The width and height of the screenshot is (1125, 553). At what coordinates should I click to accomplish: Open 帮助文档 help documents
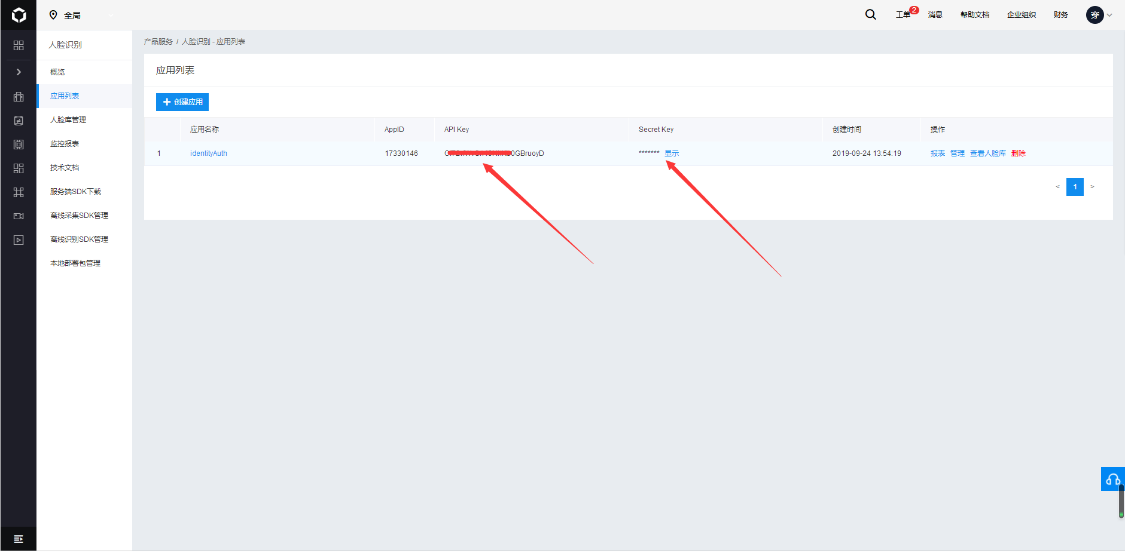pos(975,15)
